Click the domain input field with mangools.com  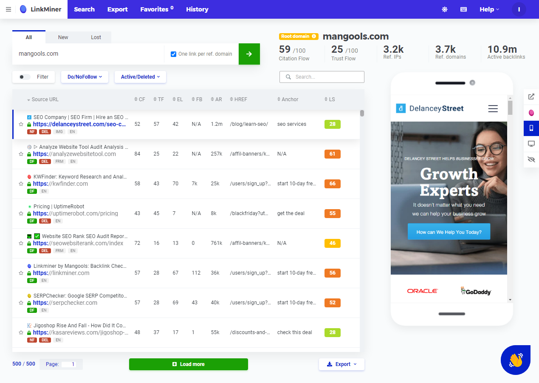(x=88, y=54)
